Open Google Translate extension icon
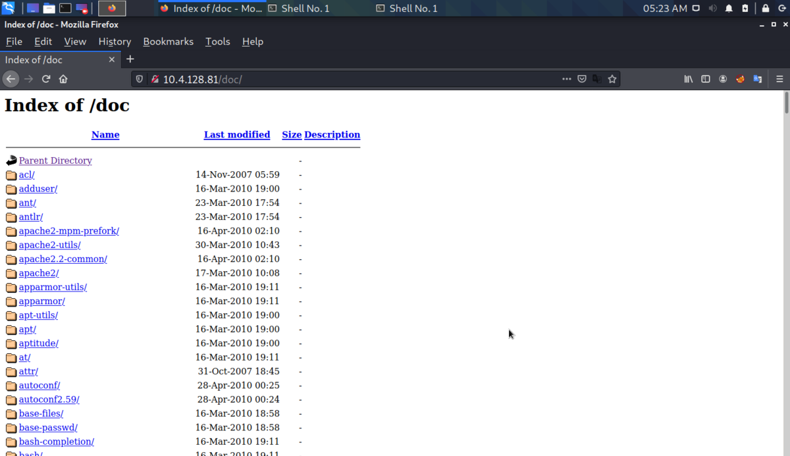Image resolution: width=790 pixels, height=456 pixels. click(x=758, y=79)
